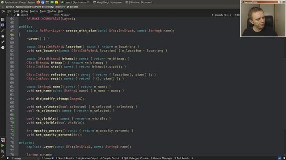286x160 pixels.
Task: Toggle the left sidebar in status bar
Action: (x=8, y=158)
